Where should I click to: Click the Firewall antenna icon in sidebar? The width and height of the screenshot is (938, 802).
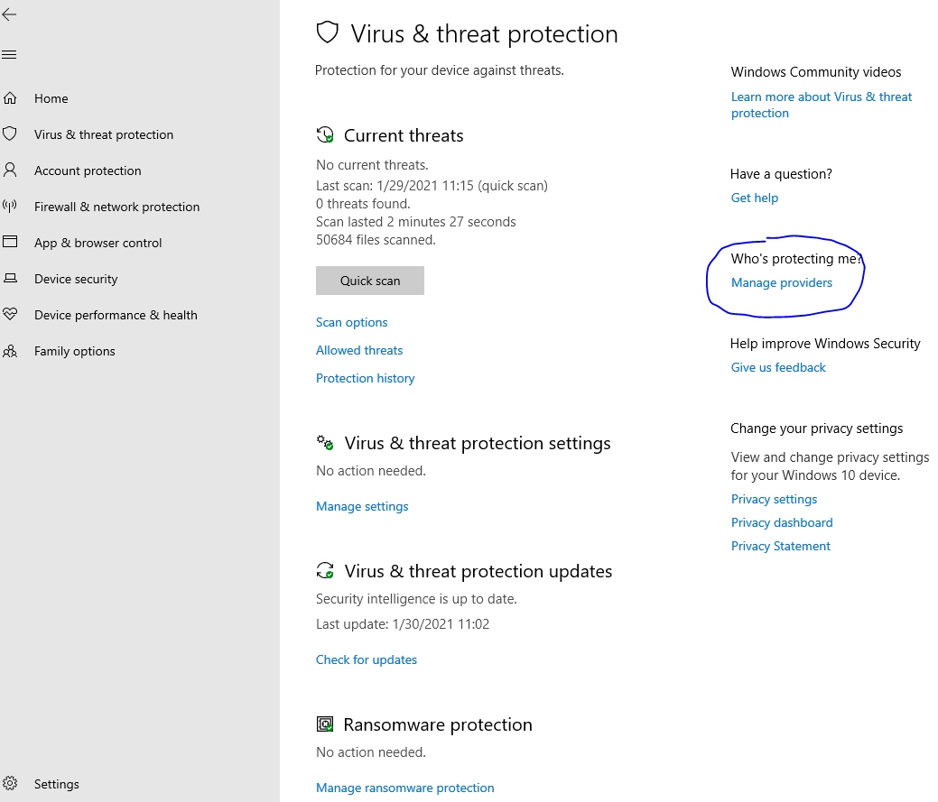click(x=10, y=207)
